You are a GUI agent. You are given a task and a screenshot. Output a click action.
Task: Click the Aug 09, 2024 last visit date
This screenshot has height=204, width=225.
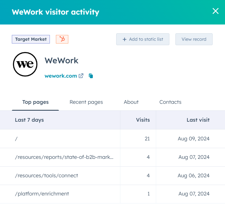194,139
